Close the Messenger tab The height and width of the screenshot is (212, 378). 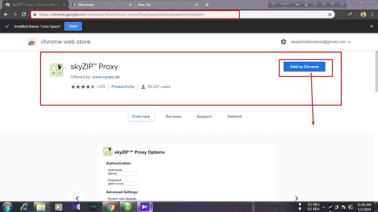click(x=130, y=4)
